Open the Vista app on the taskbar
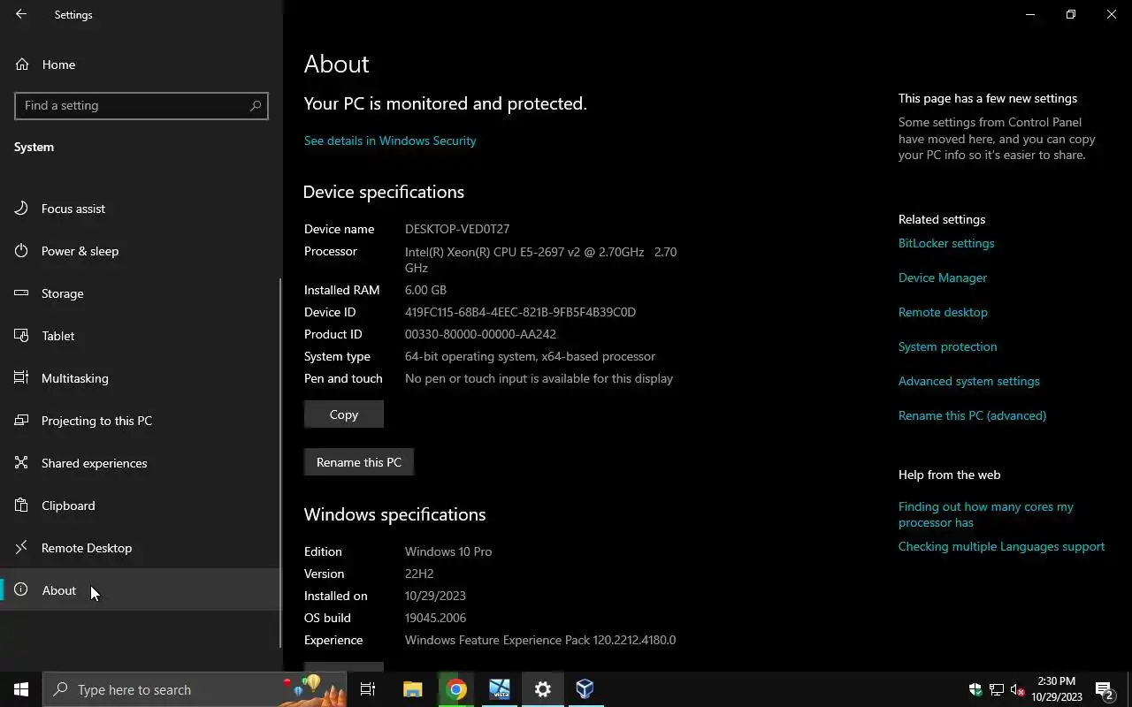Image resolution: width=1132 pixels, height=707 pixels. (x=500, y=689)
